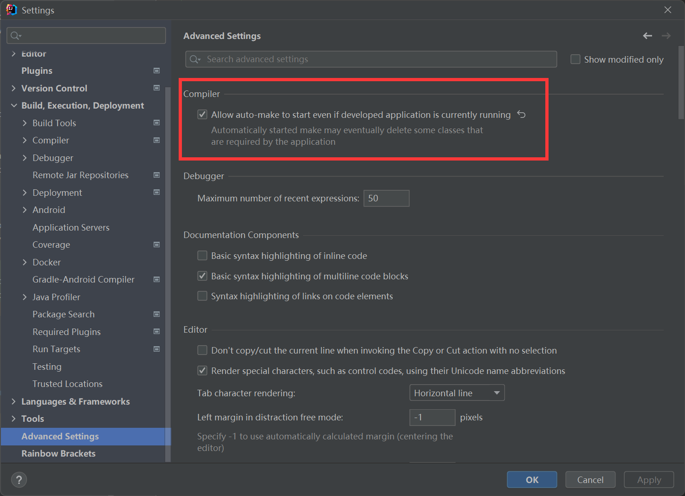Expand Languages & Frameworks node
685x496 pixels.
pos(13,401)
